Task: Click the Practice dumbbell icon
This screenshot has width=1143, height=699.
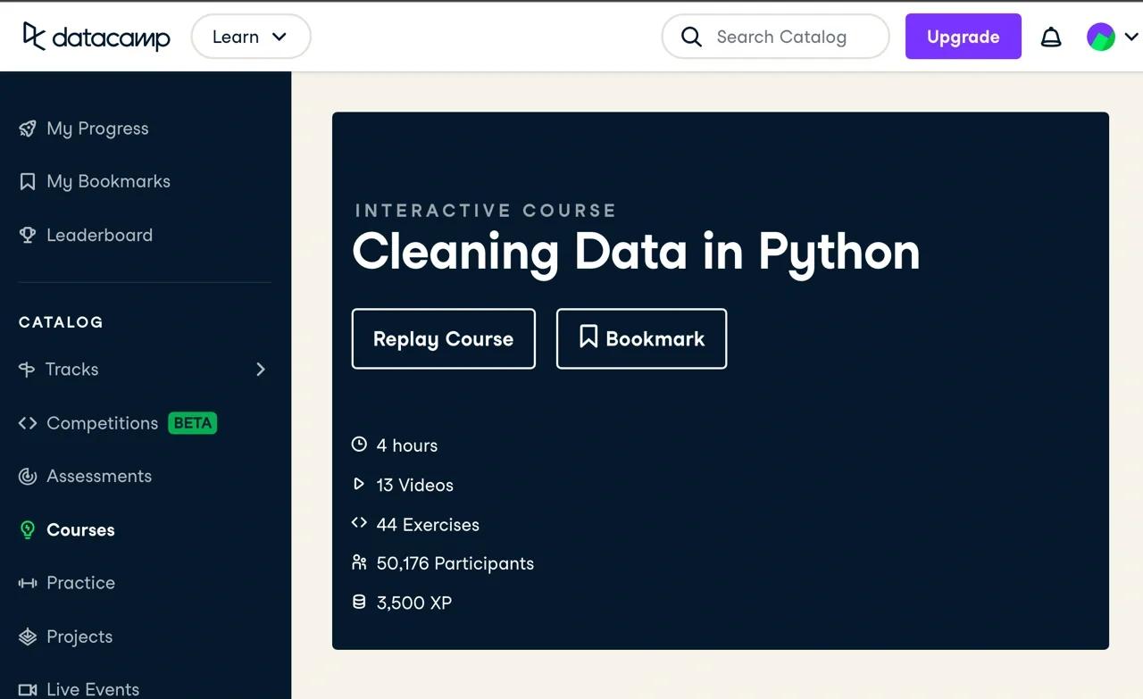Action: (28, 583)
